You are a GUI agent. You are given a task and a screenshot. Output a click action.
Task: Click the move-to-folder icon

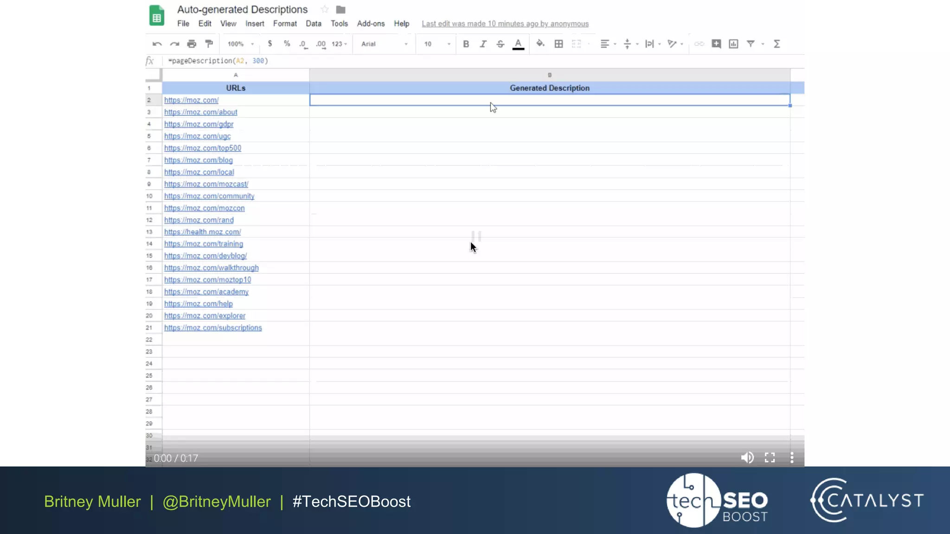[x=341, y=9]
